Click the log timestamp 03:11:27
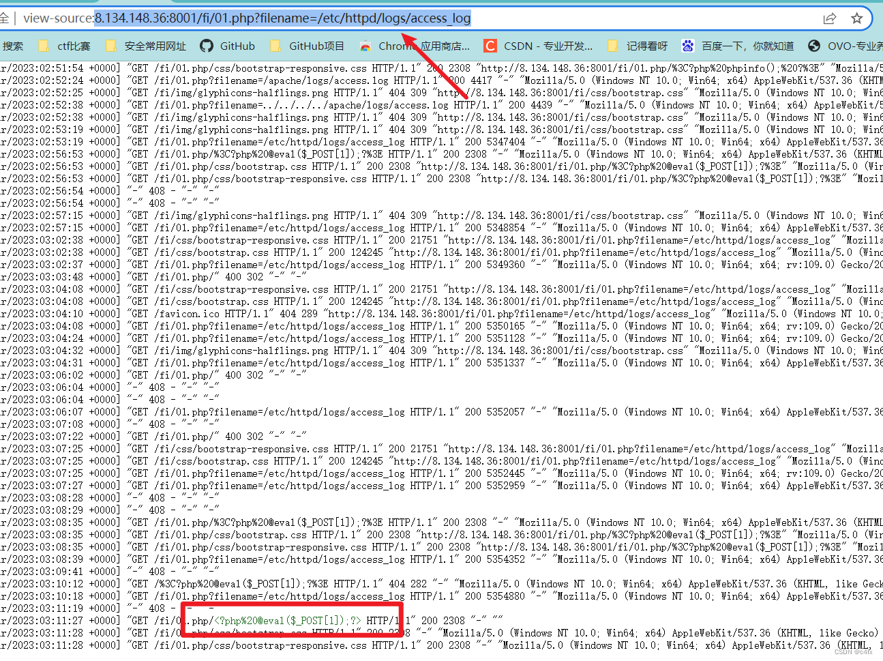The image size is (883, 661). (61, 621)
